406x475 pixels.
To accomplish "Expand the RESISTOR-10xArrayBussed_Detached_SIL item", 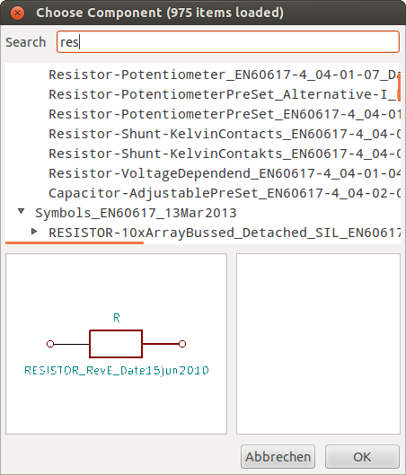I will click(x=34, y=232).
